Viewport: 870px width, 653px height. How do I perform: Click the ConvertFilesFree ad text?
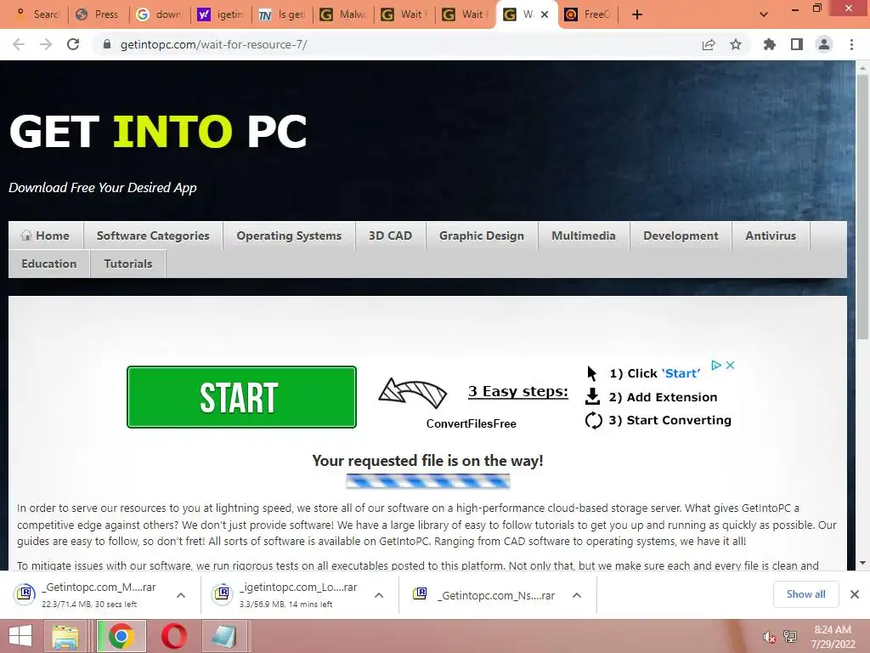pyautogui.click(x=471, y=423)
